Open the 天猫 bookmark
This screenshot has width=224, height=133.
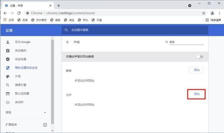pos(97,20)
